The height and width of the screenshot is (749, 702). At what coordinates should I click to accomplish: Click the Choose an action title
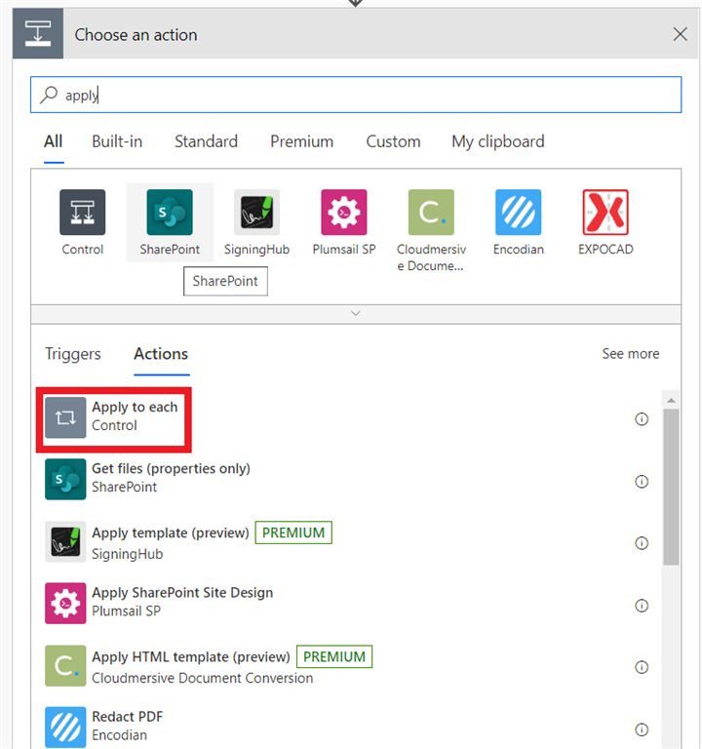tap(136, 35)
